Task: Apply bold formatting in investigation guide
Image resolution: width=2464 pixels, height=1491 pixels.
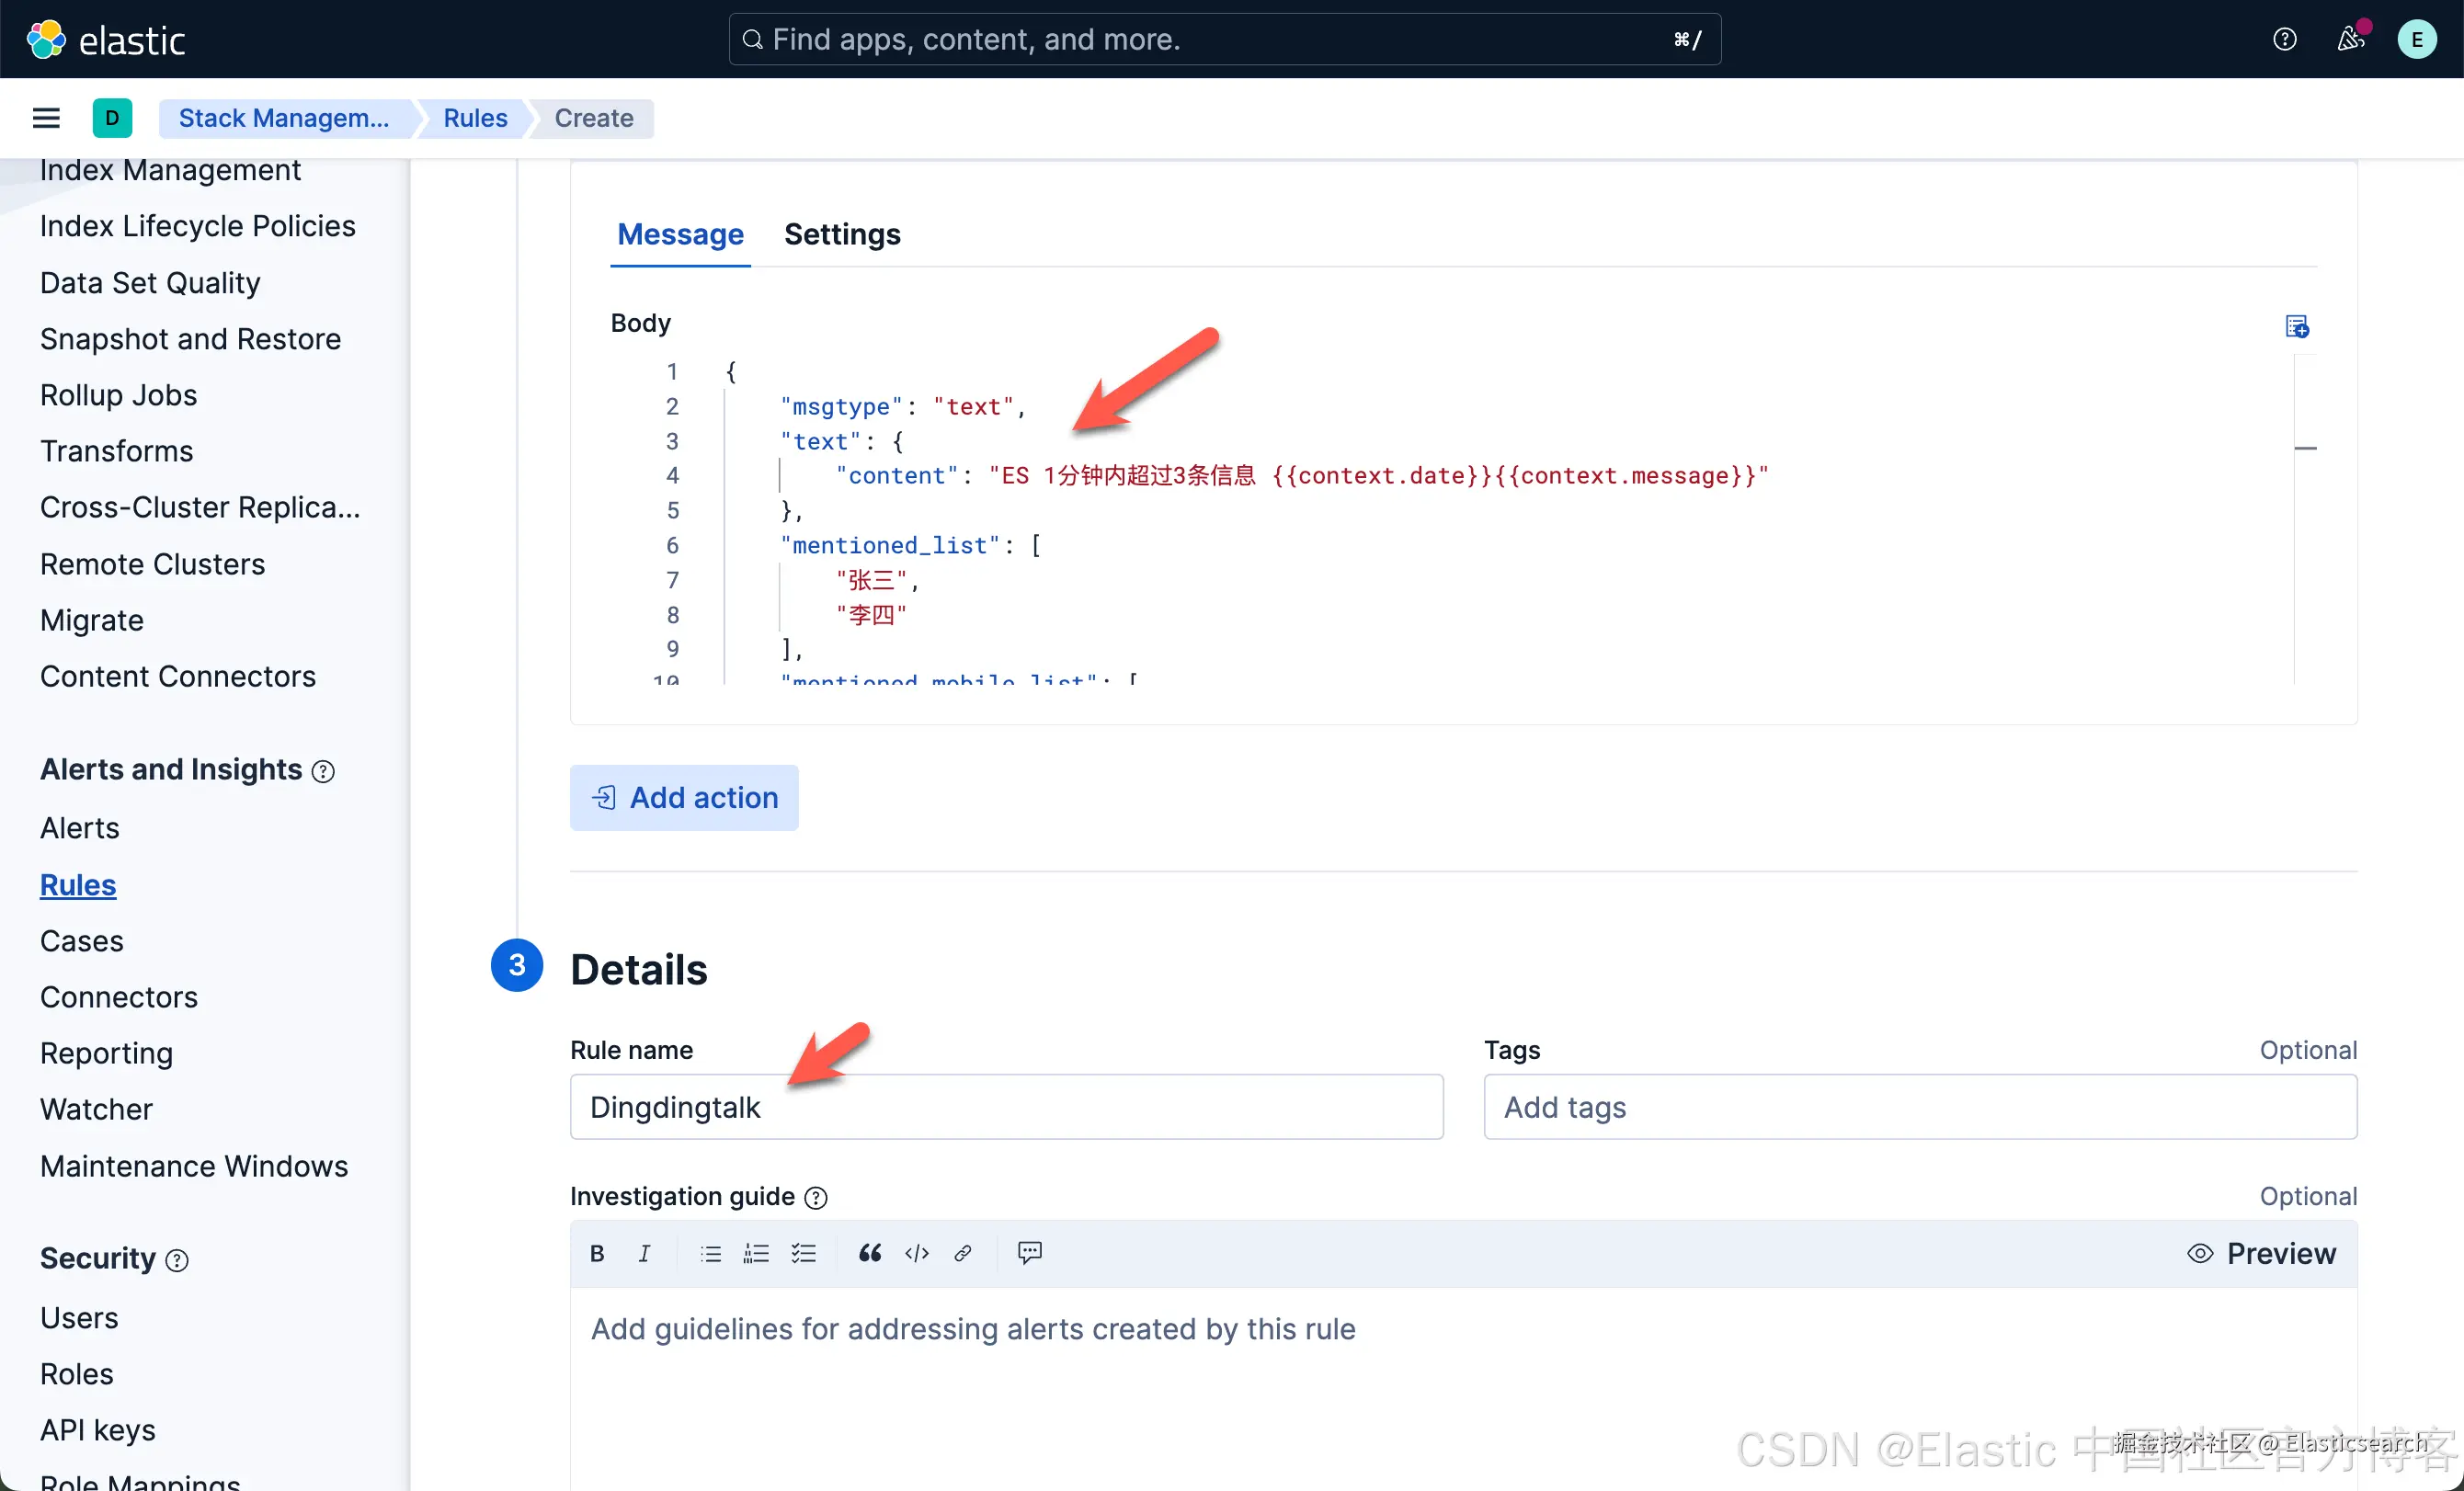Action: 597,1253
